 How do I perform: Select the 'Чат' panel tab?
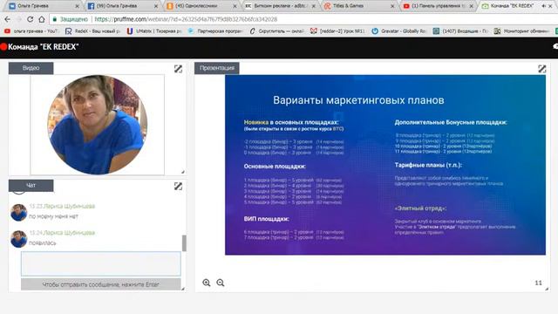(31, 185)
